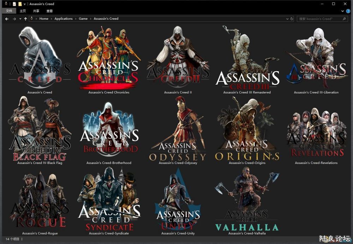The height and width of the screenshot is (244, 353).
Task: Click the back navigation arrow
Action: [x=7, y=19]
